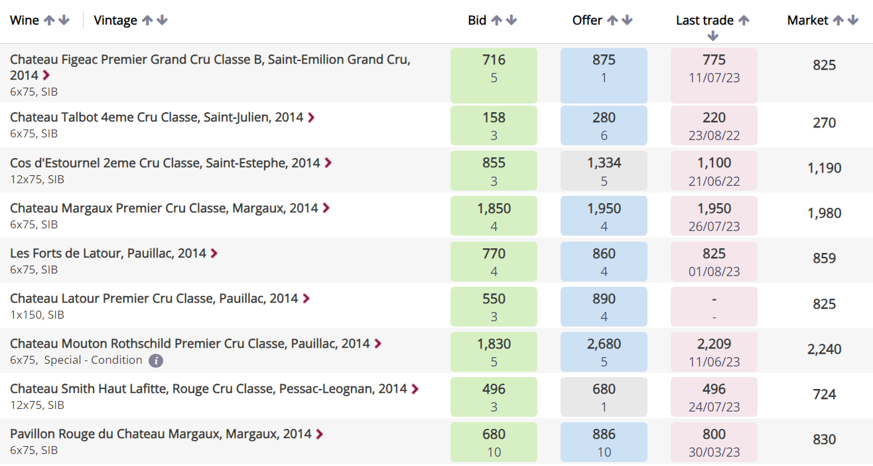Select the 2,680 offer for Mouton Rothschild

coord(604,350)
